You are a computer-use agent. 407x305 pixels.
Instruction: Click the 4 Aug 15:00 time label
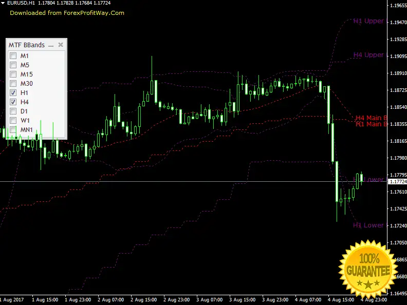pyautogui.click(x=341, y=300)
